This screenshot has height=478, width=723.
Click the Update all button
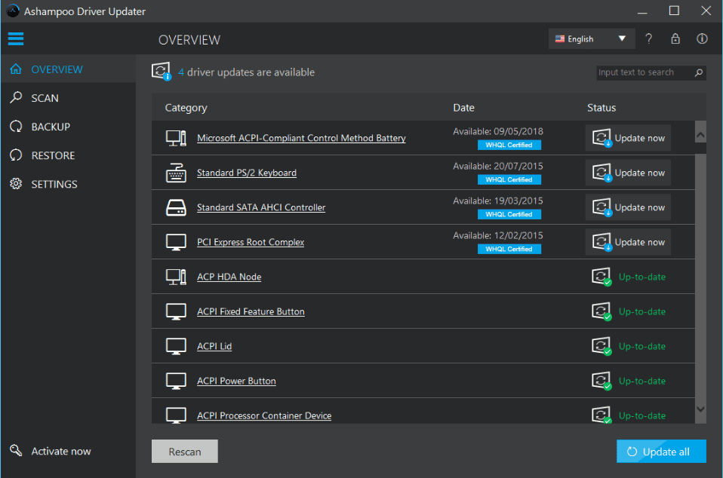coord(661,452)
